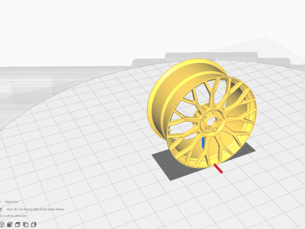Switch to the front view cube icon

[10, 225]
